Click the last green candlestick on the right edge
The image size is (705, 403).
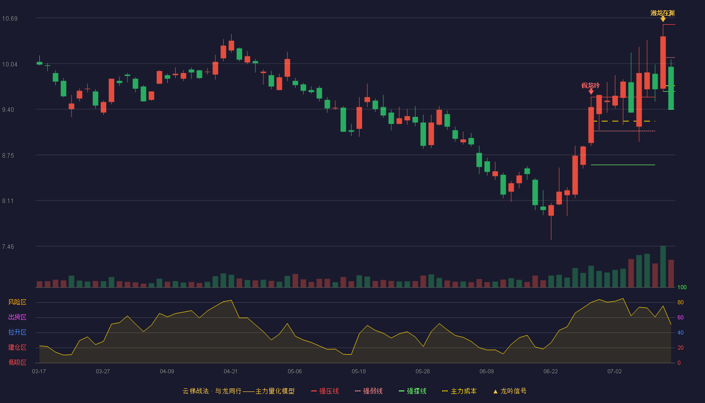(x=671, y=88)
